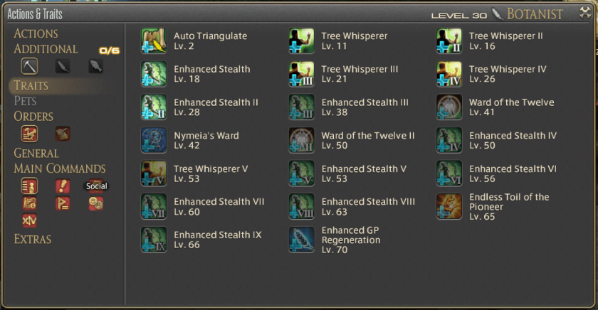Select the Fisher fish icon under Additional
This screenshot has height=310, width=598.
click(95, 66)
